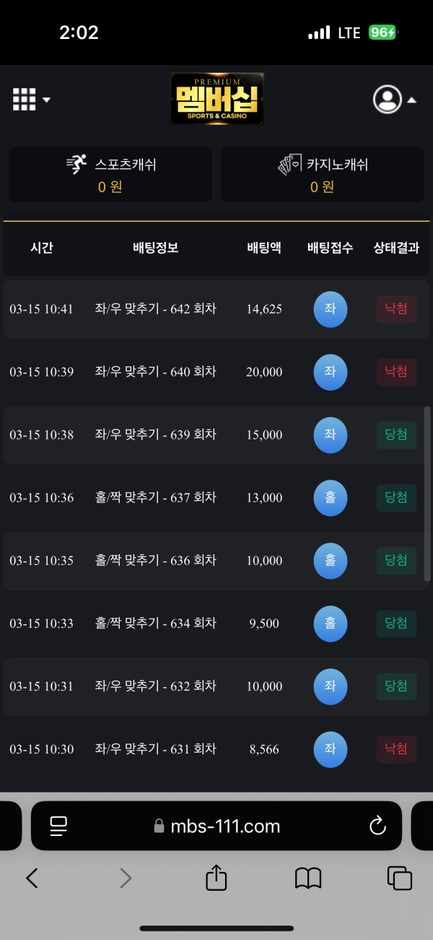Viewport: 433px width, 940px height.
Task: Select the 홀 badge on 637 회차 bet
Action: point(331,498)
